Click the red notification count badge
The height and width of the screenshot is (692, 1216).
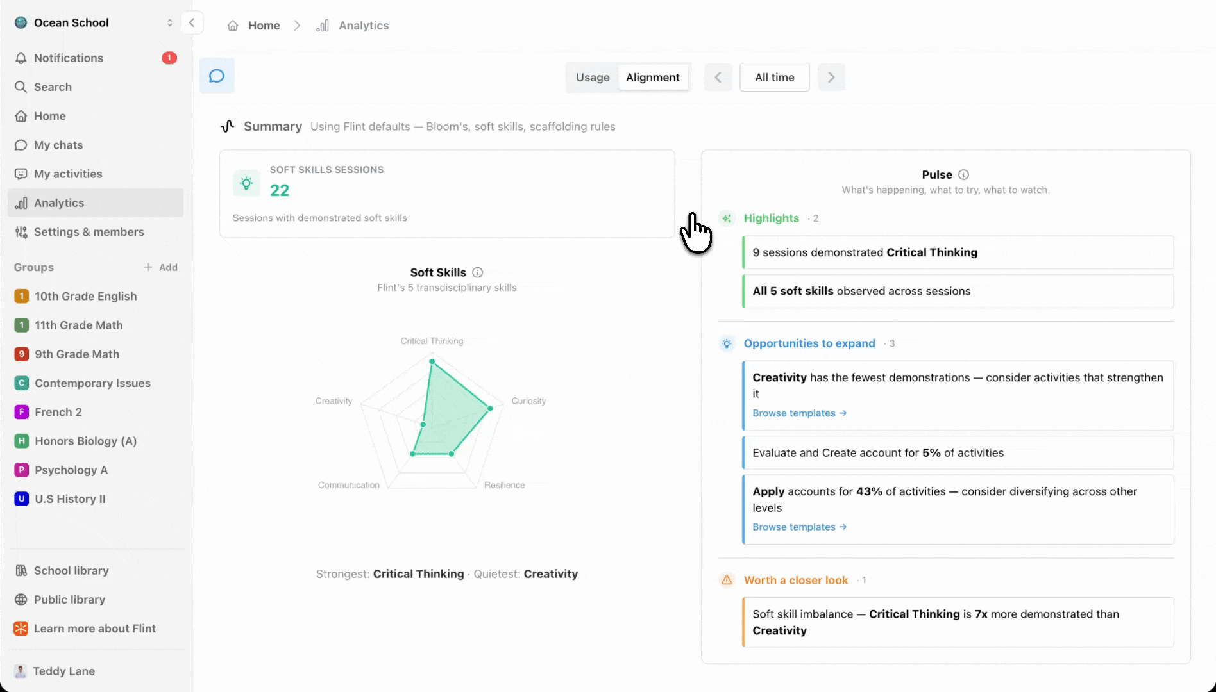pos(169,58)
